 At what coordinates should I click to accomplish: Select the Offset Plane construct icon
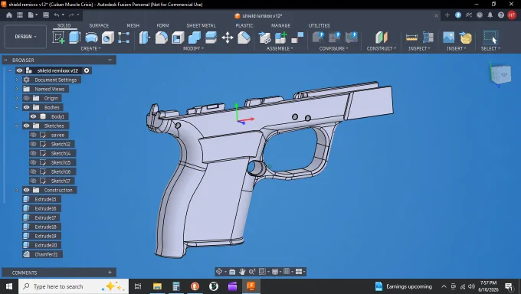tap(381, 38)
